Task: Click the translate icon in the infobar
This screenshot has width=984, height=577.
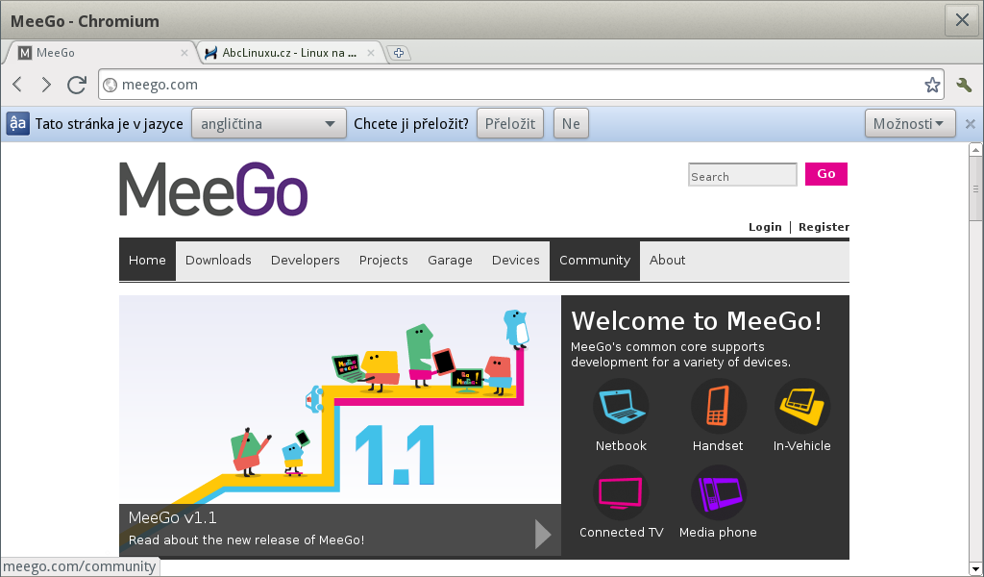Action: point(17,123)
